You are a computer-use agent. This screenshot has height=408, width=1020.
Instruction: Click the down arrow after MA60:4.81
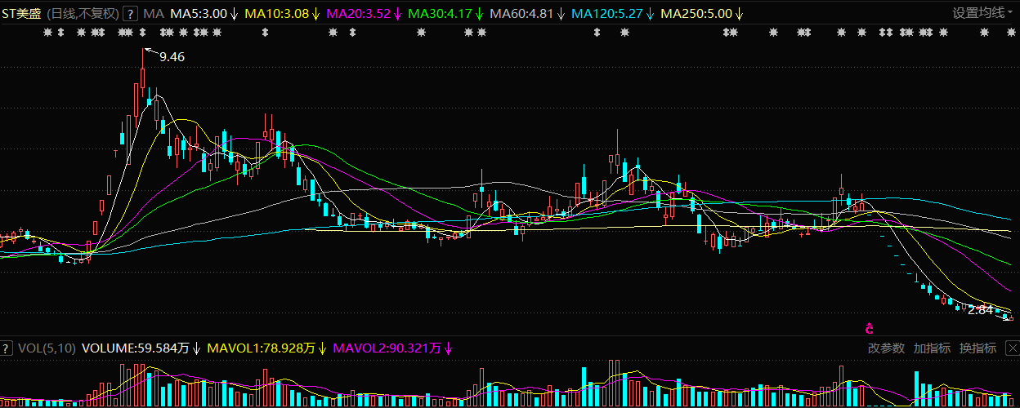click(560, 14)
